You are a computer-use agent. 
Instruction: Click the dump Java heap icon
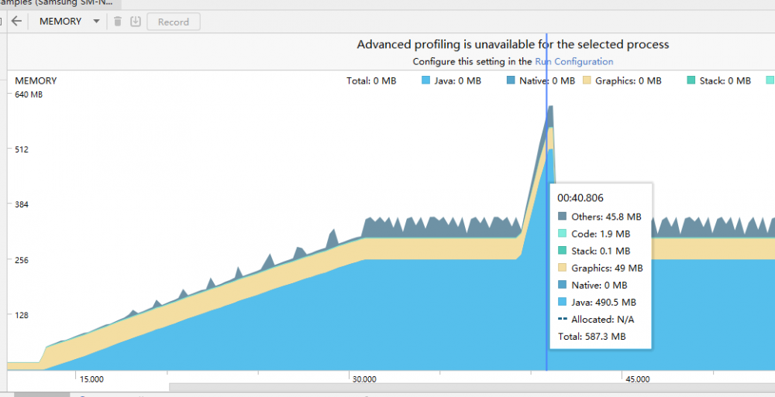(136, 21)
